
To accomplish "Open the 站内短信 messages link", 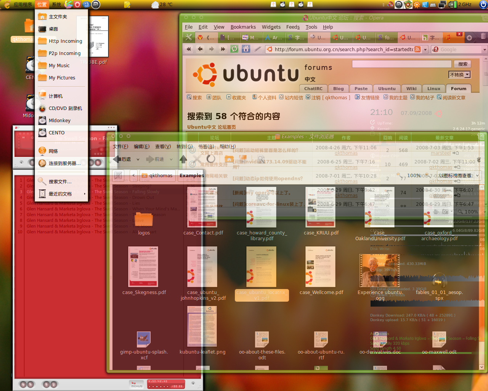I will [x=291, y=98].
